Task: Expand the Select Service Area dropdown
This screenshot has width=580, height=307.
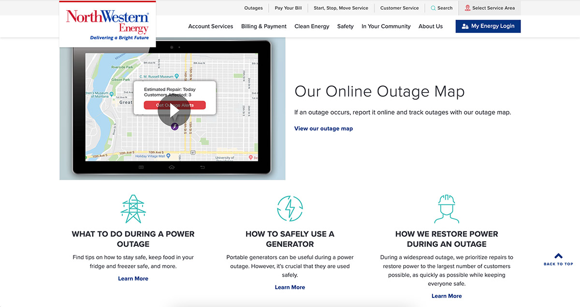Action: pyautogui.click(x=490, y=8)
